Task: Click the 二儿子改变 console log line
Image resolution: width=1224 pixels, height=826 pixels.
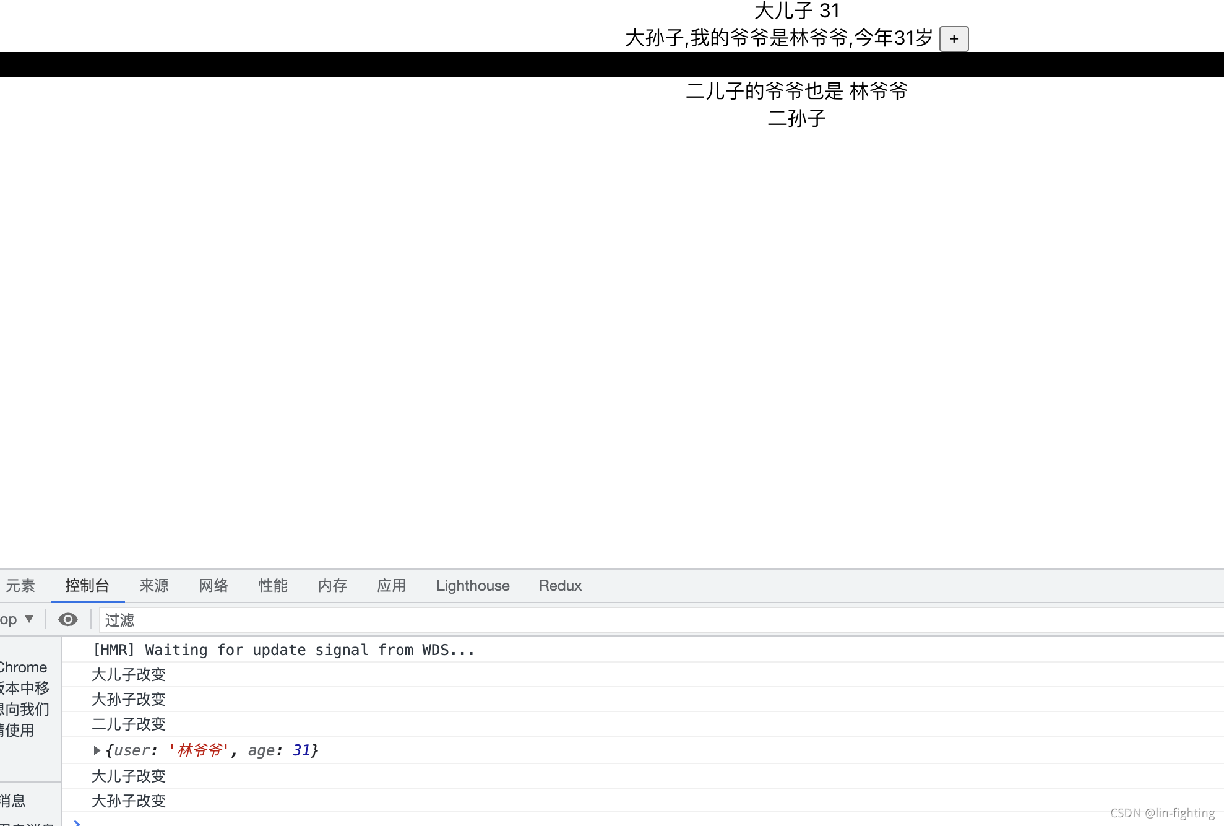Action: (x=129, y=724)
